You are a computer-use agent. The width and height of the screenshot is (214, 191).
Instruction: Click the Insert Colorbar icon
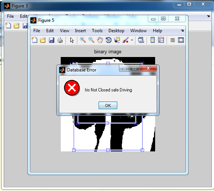(153, 40)
